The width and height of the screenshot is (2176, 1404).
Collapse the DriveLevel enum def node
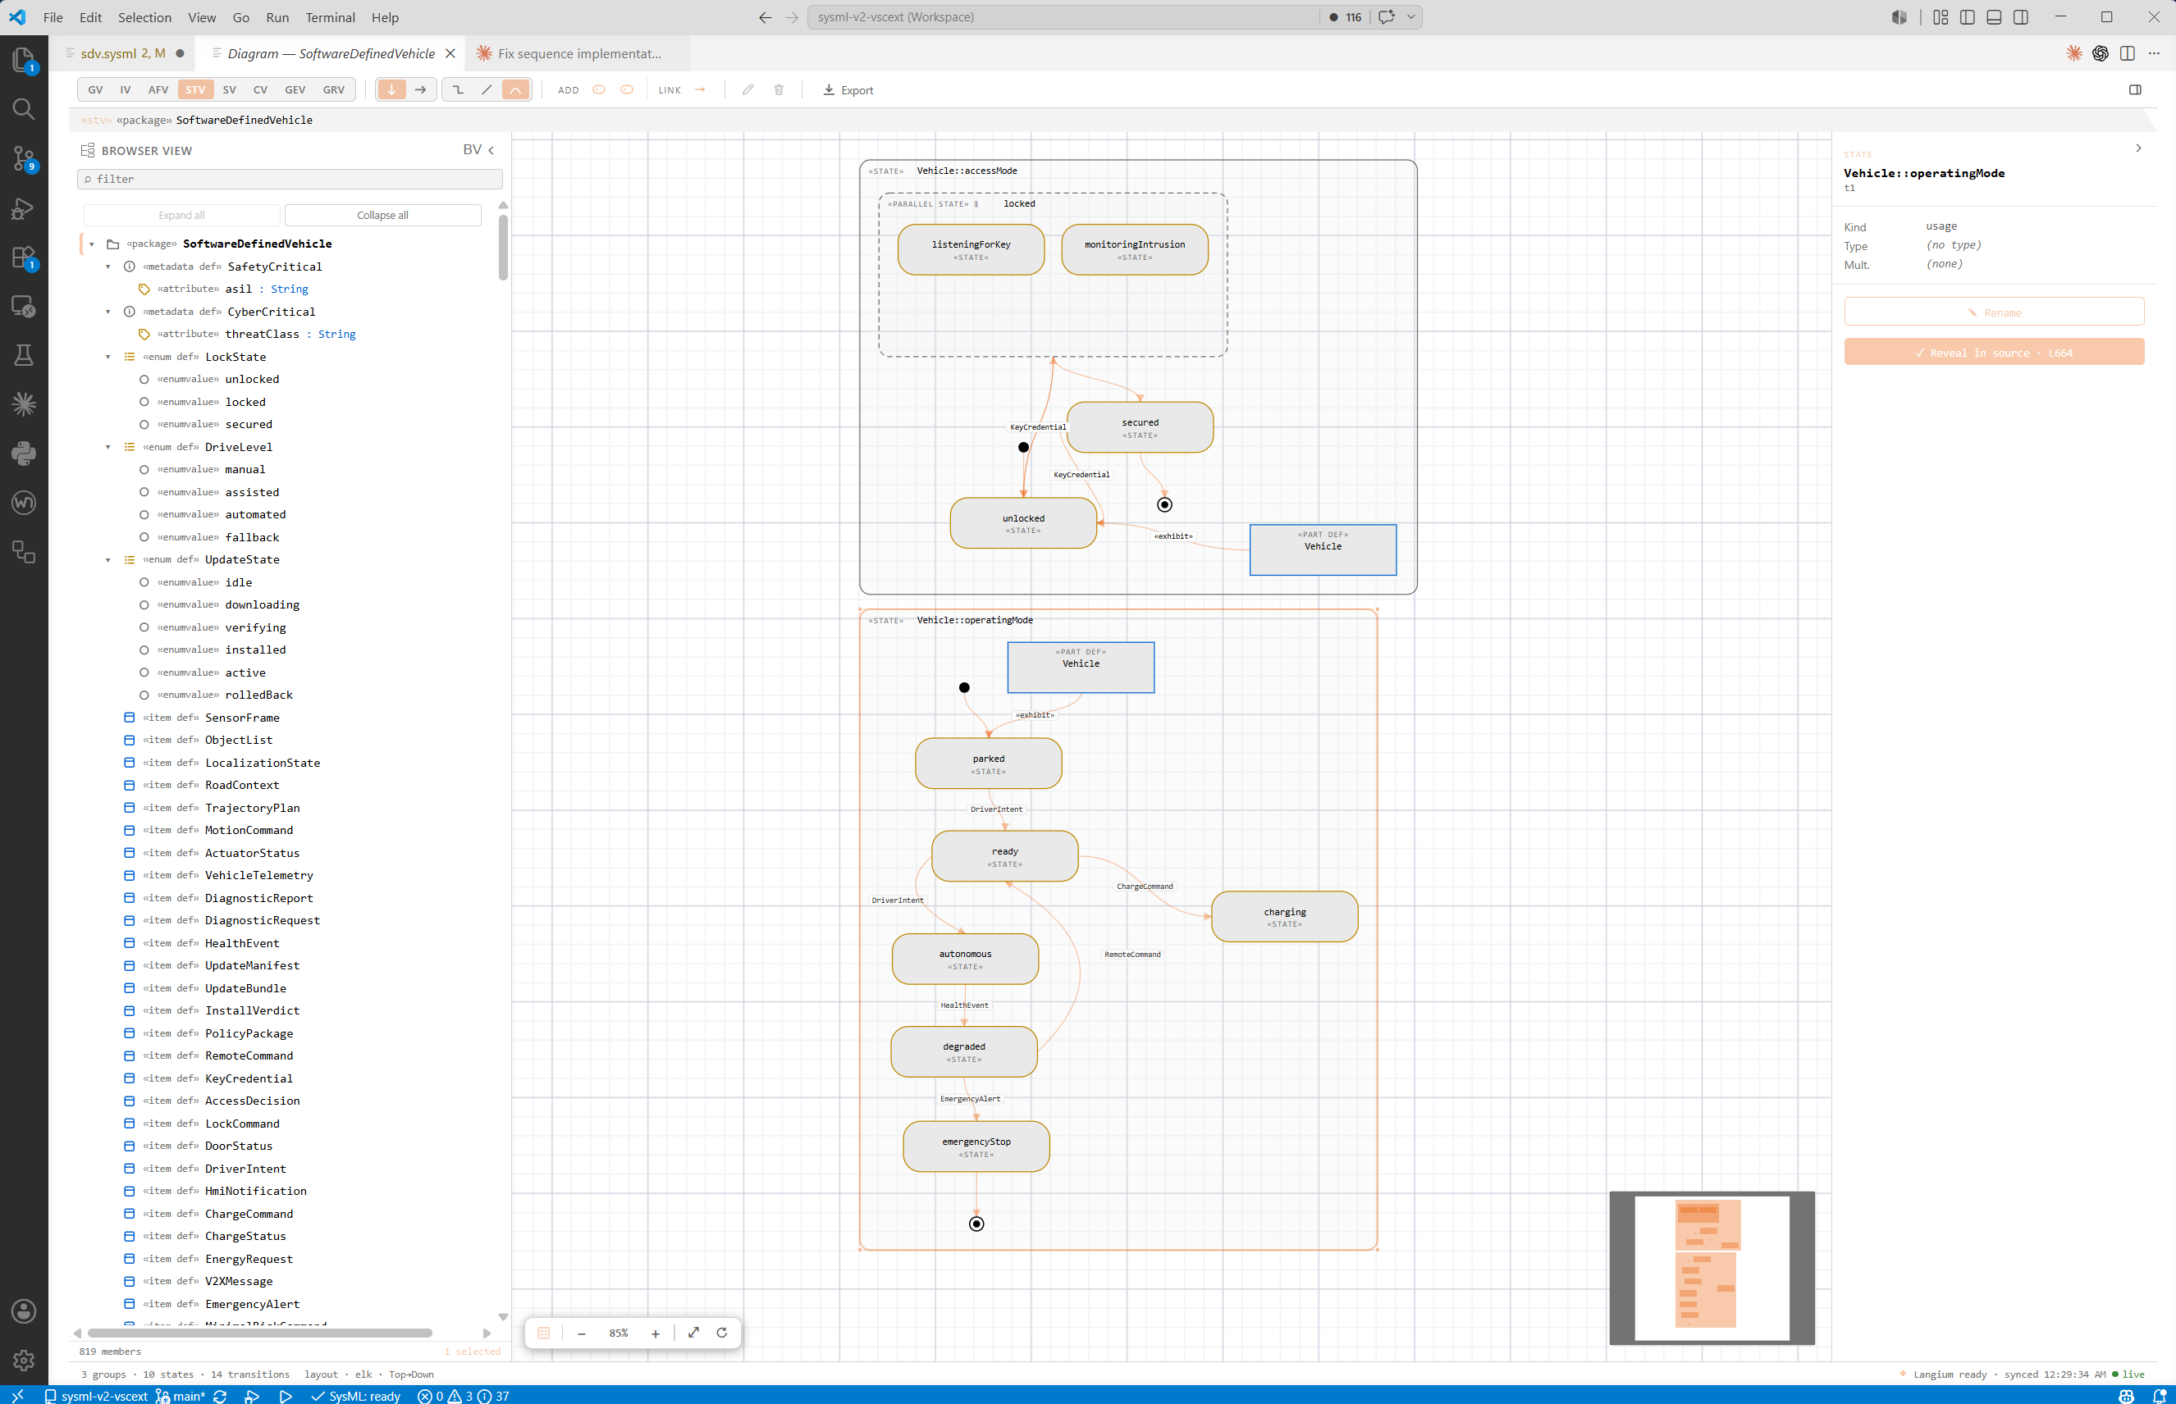click(x=107, y=447)
